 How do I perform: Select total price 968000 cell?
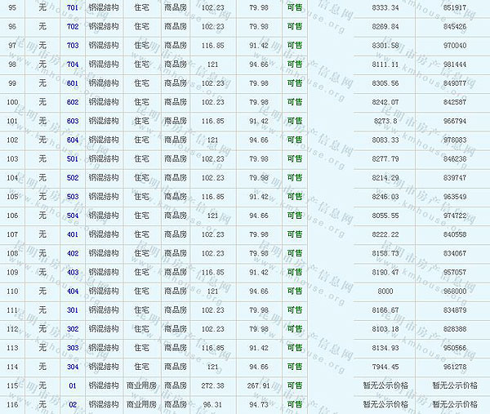(452, 291)
